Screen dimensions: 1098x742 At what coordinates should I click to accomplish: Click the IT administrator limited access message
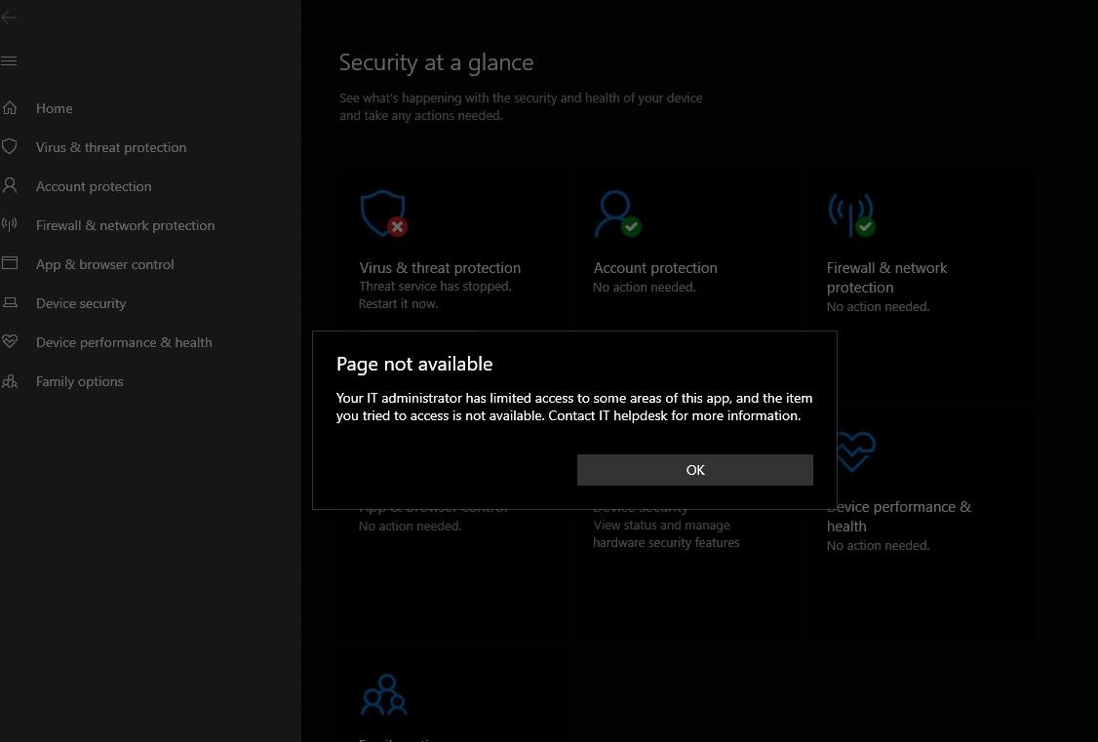point(574,407)
